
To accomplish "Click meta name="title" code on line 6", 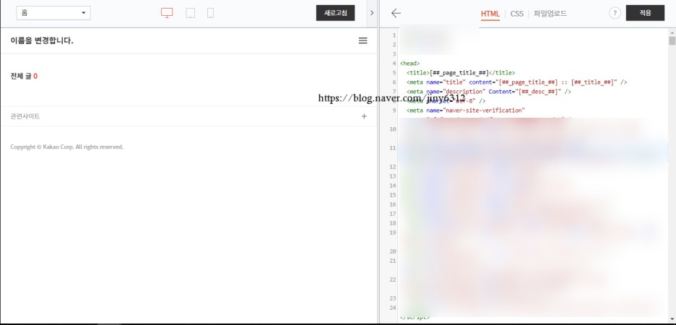I will (x=516, y=82).
